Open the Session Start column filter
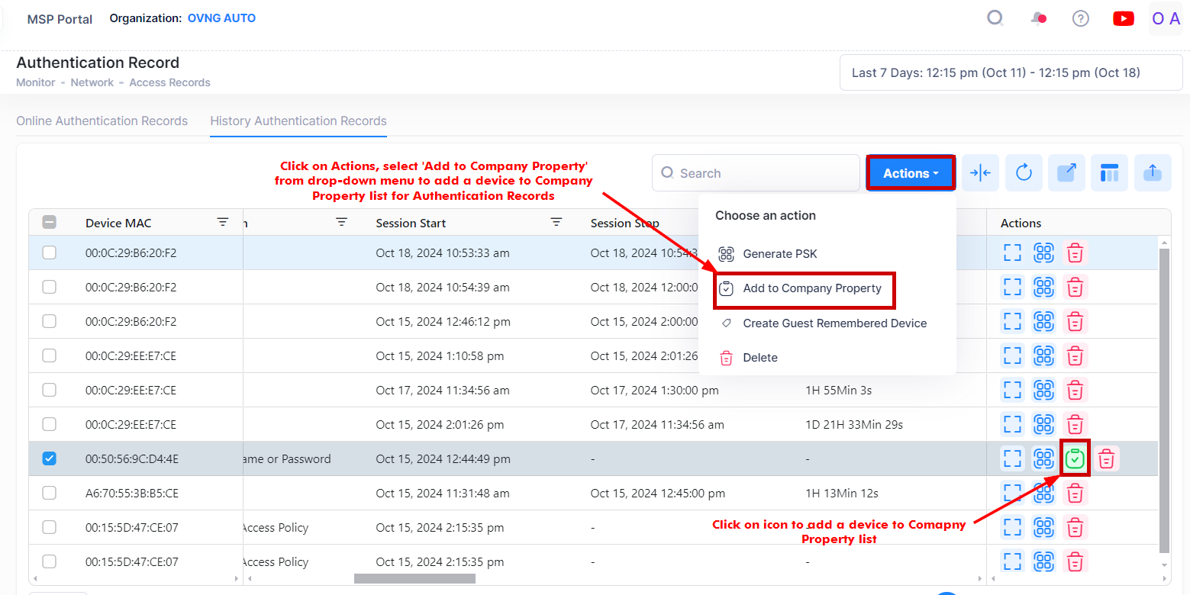This screenshot has height=595, width=1190. point(556,222)
